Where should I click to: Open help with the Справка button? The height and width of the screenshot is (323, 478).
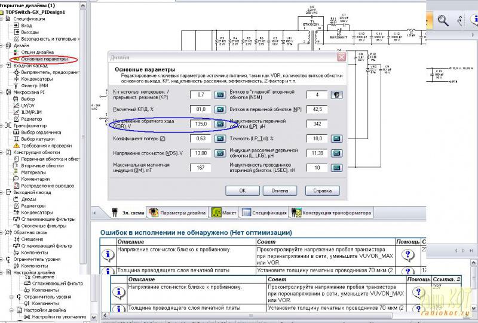pyautogui.click(x=318, y=190)
